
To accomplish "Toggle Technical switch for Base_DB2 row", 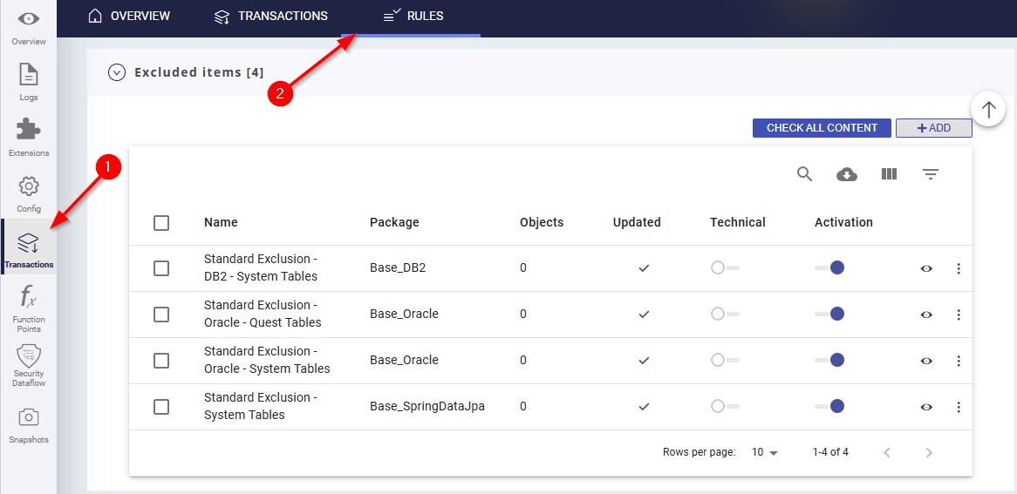I will 724,268.
